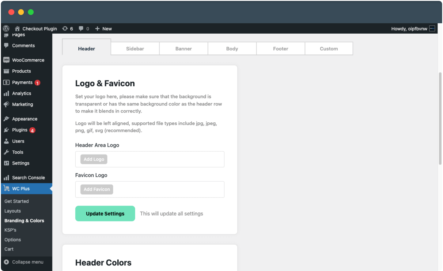Click the Add Favicon button
Image resolution: width=443 pixels, height=271 pixels.
pyautogui.click(x=97, y=189)
